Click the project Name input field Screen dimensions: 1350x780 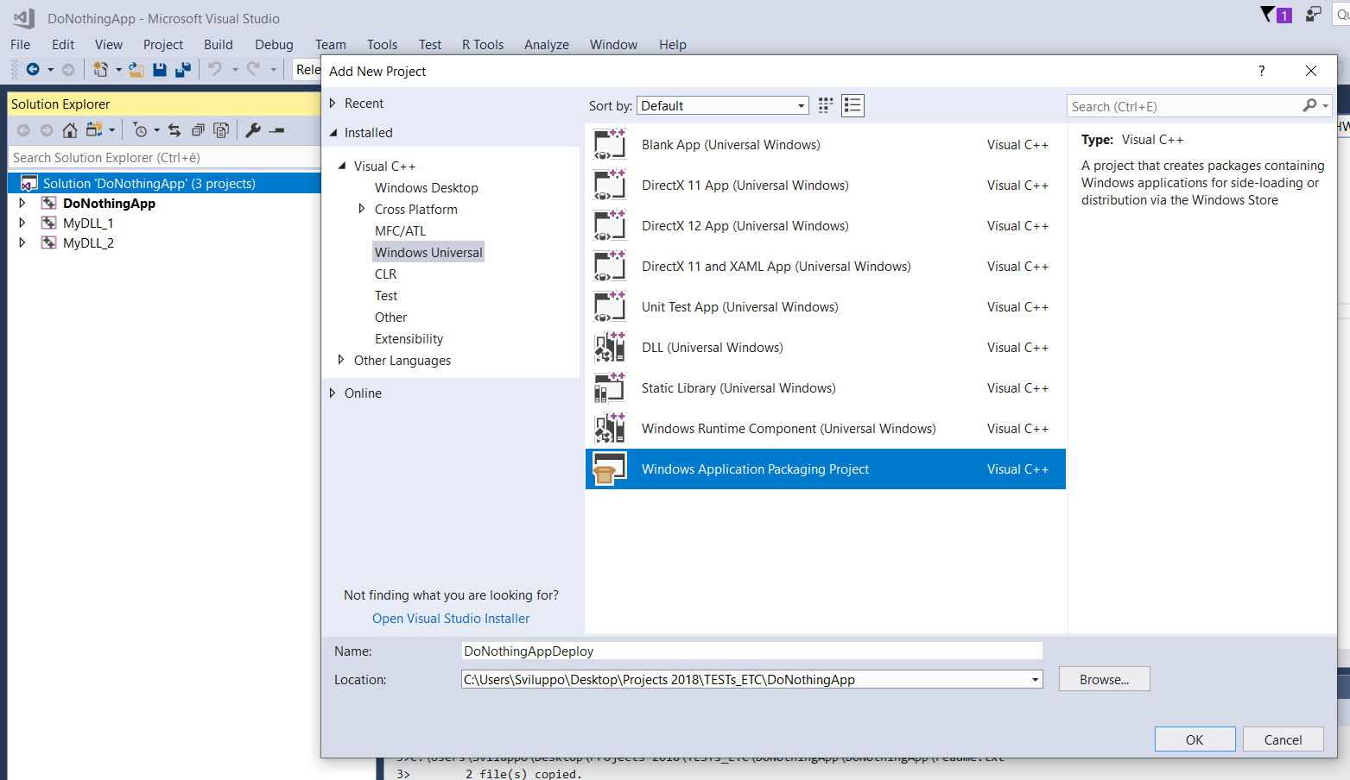(751, 651)
